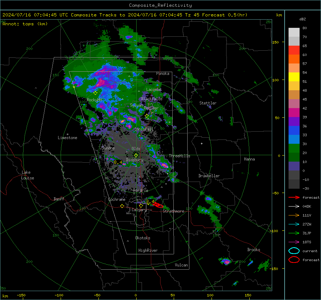Viewport: 321px width, 300px height.
Task: Click the orange 60–57 dBZ color swatch
Action: pos(294,59)
